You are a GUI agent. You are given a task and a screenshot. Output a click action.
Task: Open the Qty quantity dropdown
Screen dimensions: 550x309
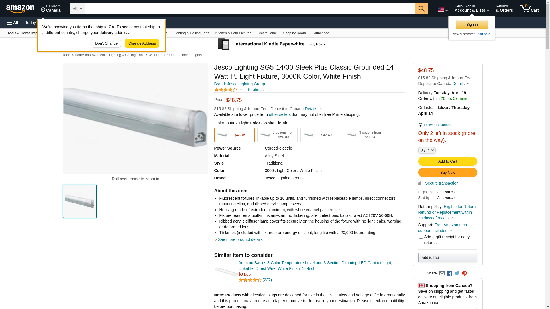click(x=427, y=150)
